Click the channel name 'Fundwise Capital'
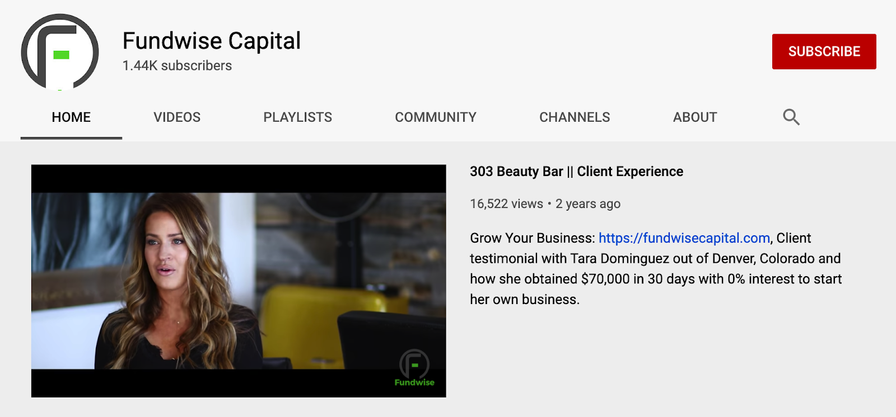Screen dimensions: 896x417 tap(212, 41)
